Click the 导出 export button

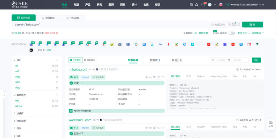256,60
